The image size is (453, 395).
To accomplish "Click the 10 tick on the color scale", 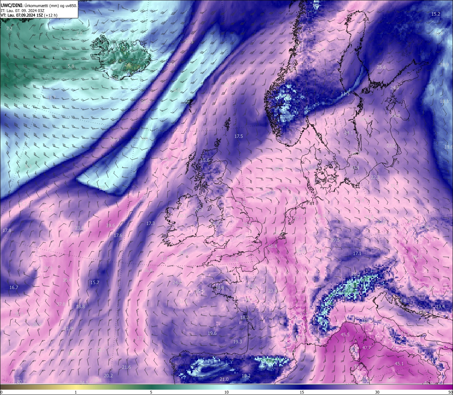I will pos(226,392).
